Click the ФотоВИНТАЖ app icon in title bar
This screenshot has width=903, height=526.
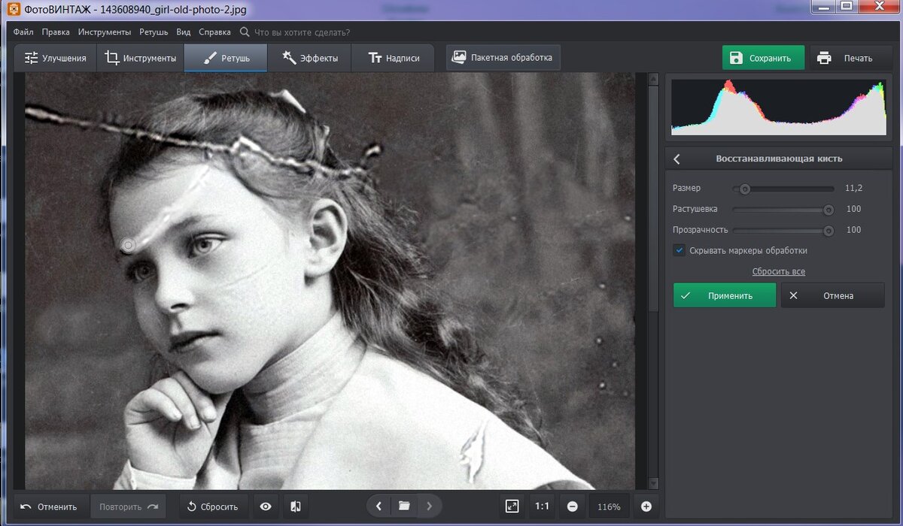click(13, 10)
